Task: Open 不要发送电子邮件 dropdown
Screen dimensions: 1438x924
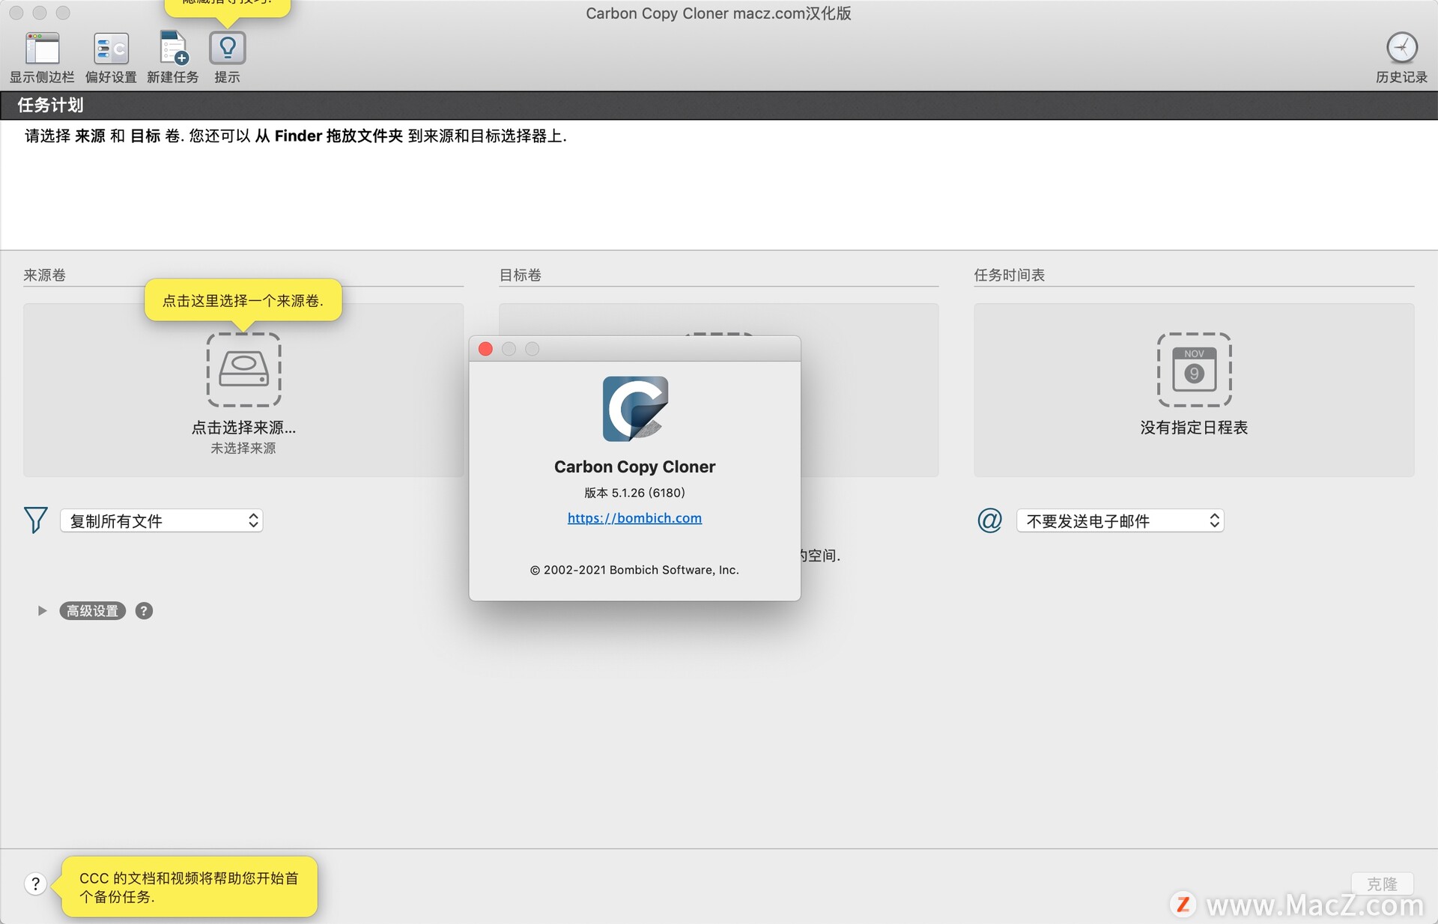Action: 1120,520
